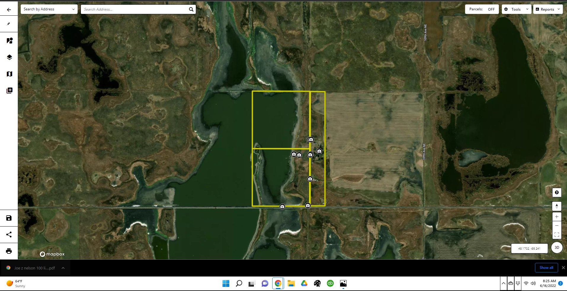
Task: Click the magnifier search submit icon
Action: (191, 9)
